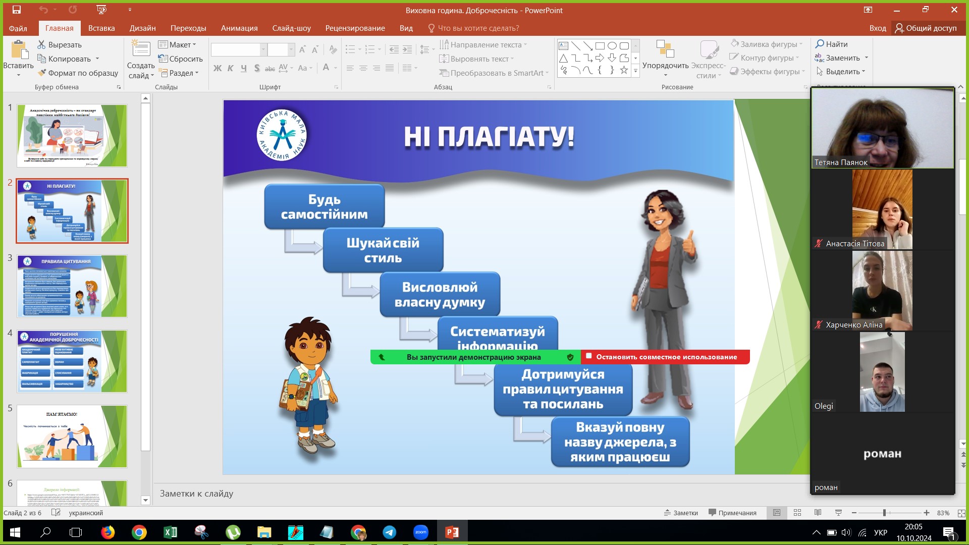Click Остановить совместное использование button

[665, 357]
